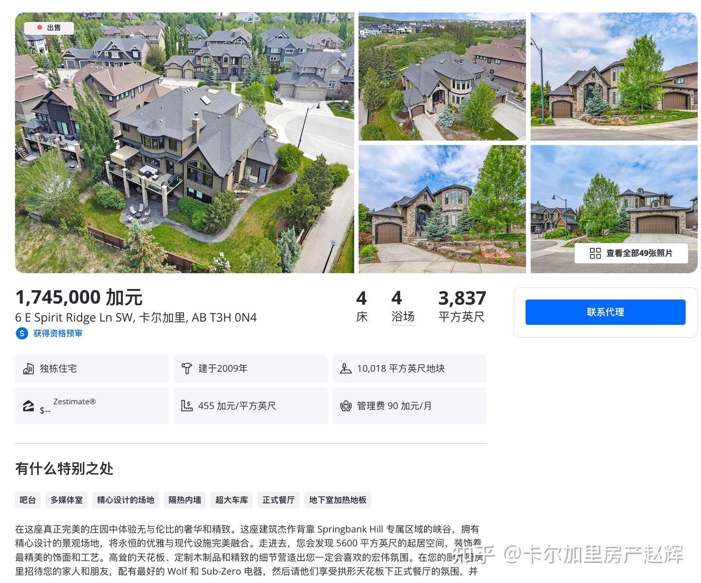Select the 超大车库 feature tag
This screenshot has width=701, height=583.
[x=232, y=500]
